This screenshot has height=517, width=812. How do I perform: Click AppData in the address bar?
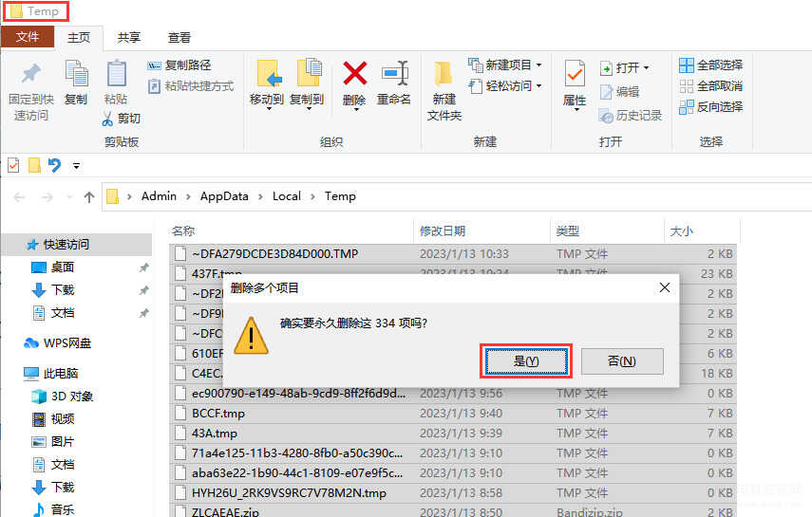[x=224, y=196]
